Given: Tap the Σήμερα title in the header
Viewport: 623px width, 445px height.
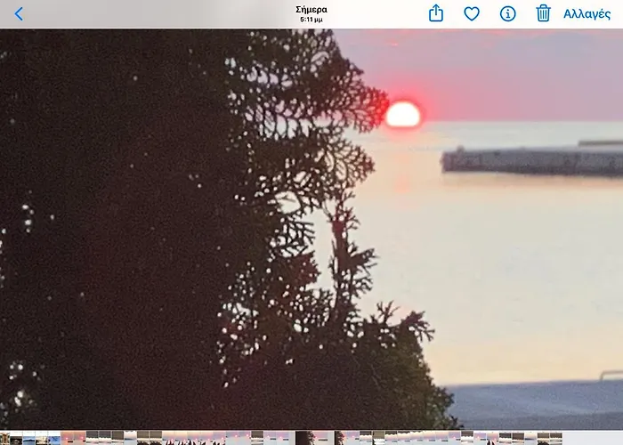Looking at the screenshot, I should click(x=311, y=9).
